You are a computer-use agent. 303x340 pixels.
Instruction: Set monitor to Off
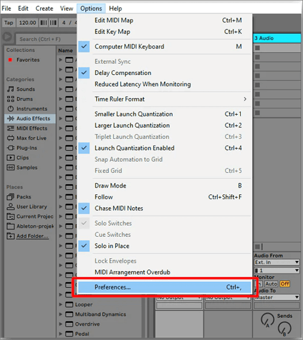coord(285,284)
